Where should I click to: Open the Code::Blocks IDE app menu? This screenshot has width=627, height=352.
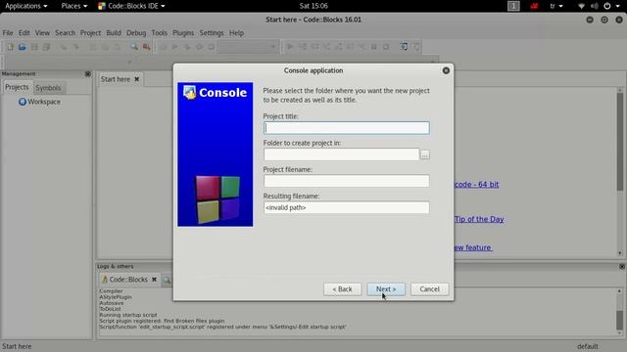coord(131,6)
